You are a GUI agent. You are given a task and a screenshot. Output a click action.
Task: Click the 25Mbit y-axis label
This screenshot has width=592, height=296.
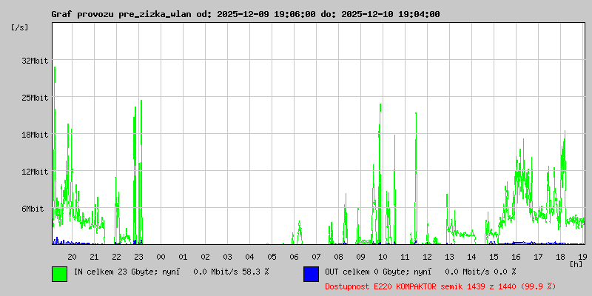pyautogui.click(x=35, y=98)
